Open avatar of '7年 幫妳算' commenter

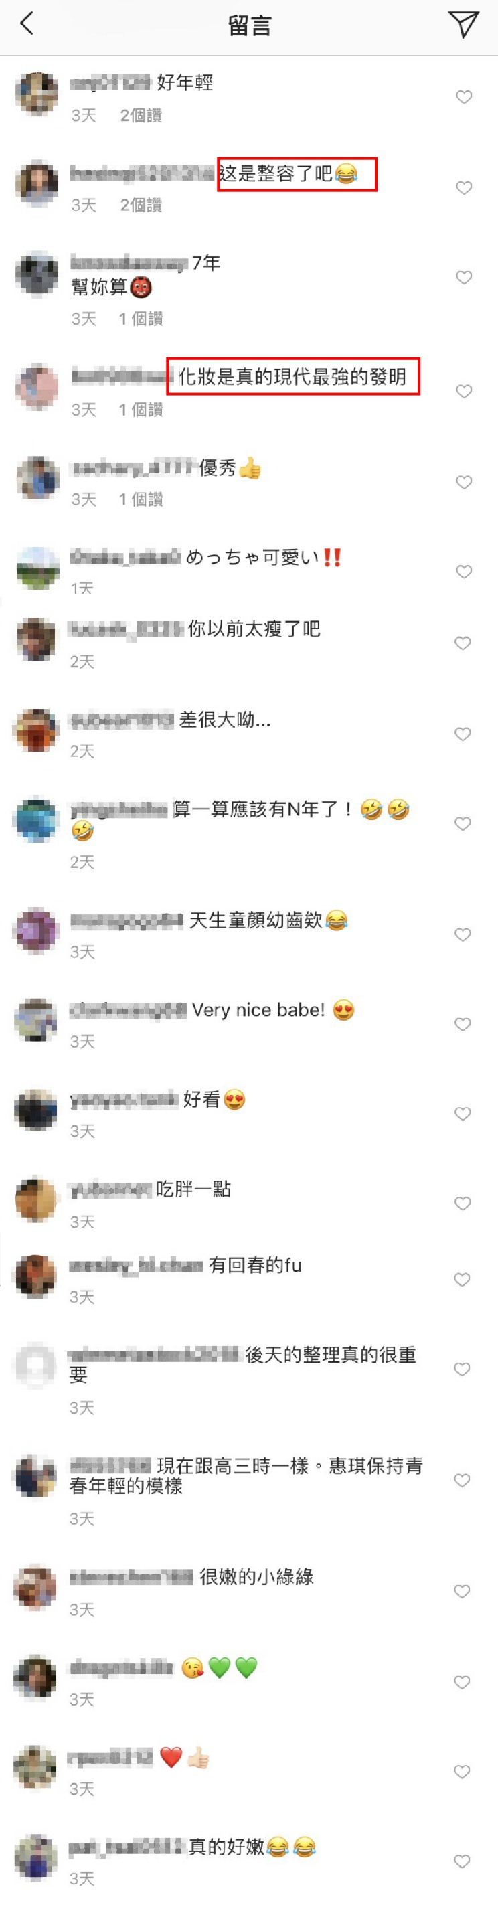click(37, 275)
